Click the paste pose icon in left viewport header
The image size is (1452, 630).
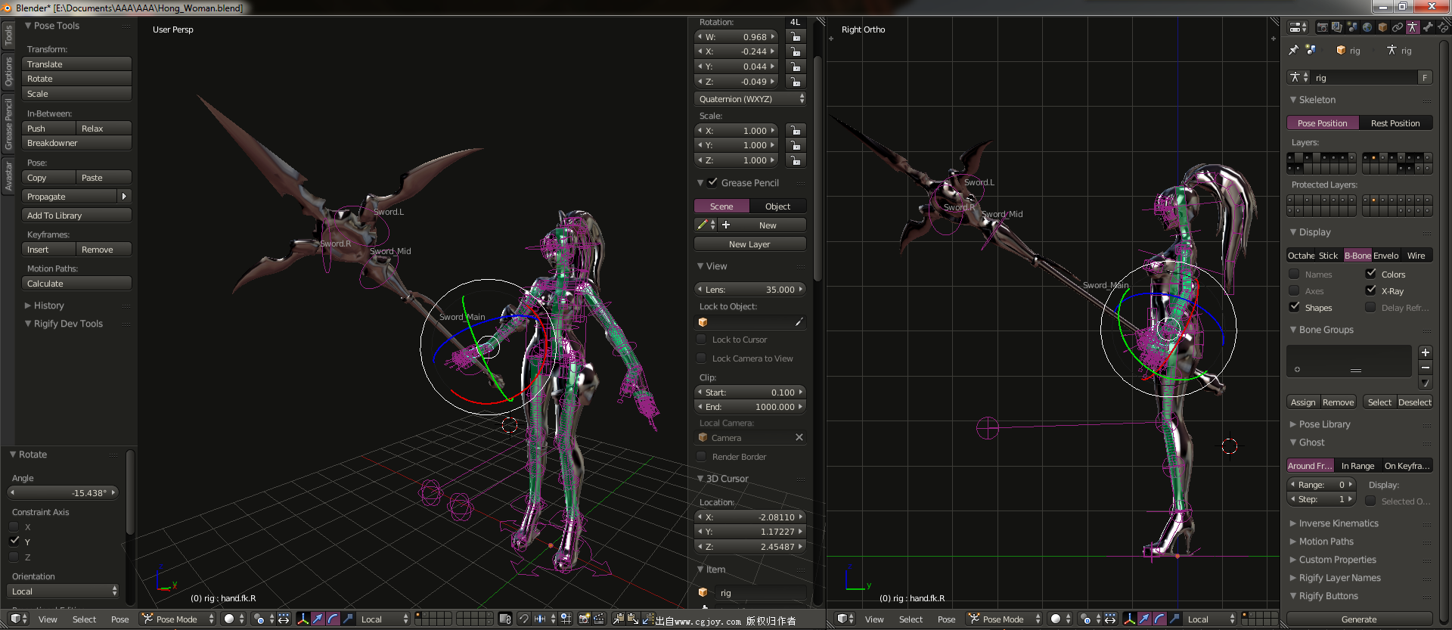633,619
